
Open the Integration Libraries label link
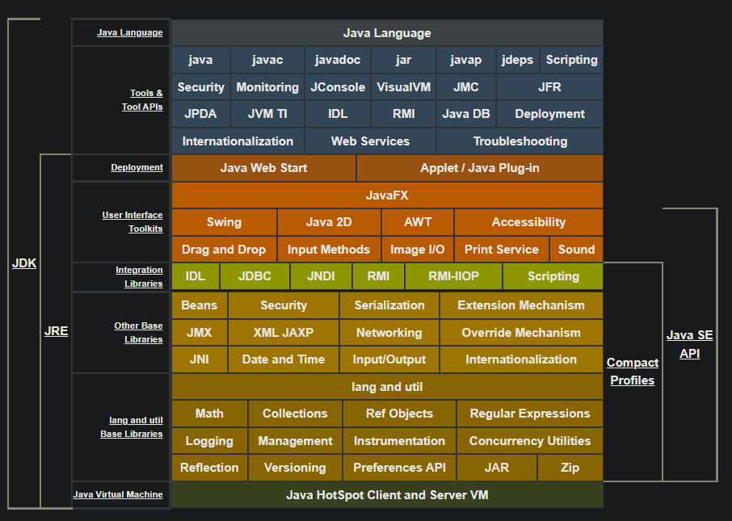pyautogui.click(x=139, y=276)
